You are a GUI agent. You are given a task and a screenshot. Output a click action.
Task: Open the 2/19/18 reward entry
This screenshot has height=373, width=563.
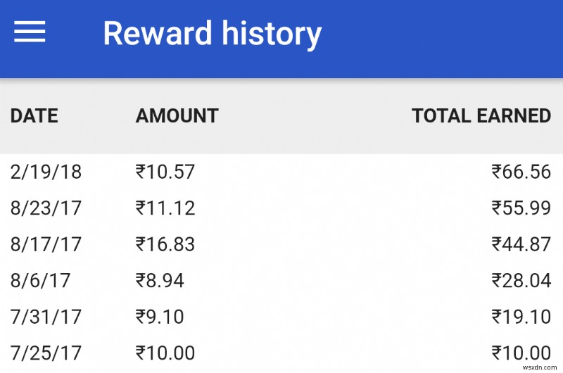pyautogui.click(x=46, y=172)
